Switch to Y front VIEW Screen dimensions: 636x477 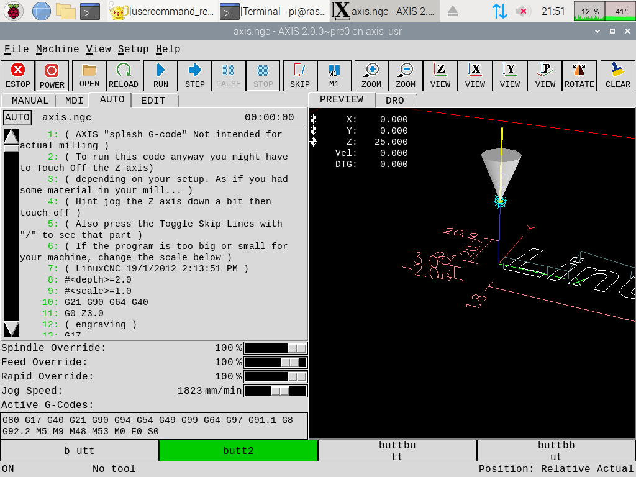(510, 76)
